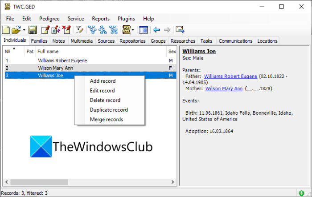
Task: Choose Add record from context menu
Action: 110,81
